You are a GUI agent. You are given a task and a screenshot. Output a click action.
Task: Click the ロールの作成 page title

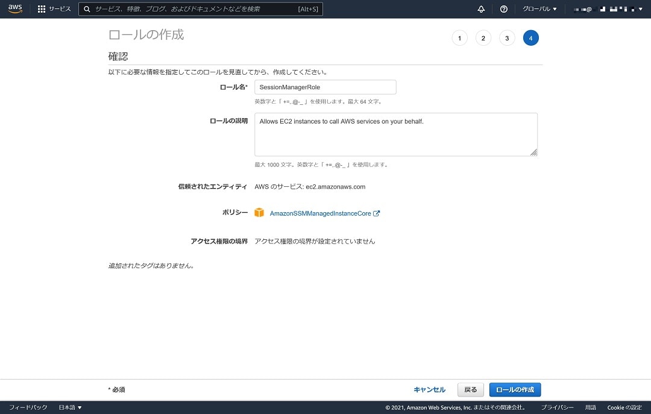(x=146, y=35)
